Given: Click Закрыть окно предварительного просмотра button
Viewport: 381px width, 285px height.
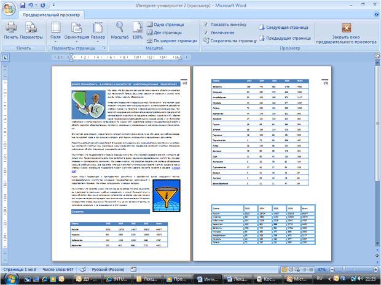Looking at the screenshot, I should click(x=347, y=34).
